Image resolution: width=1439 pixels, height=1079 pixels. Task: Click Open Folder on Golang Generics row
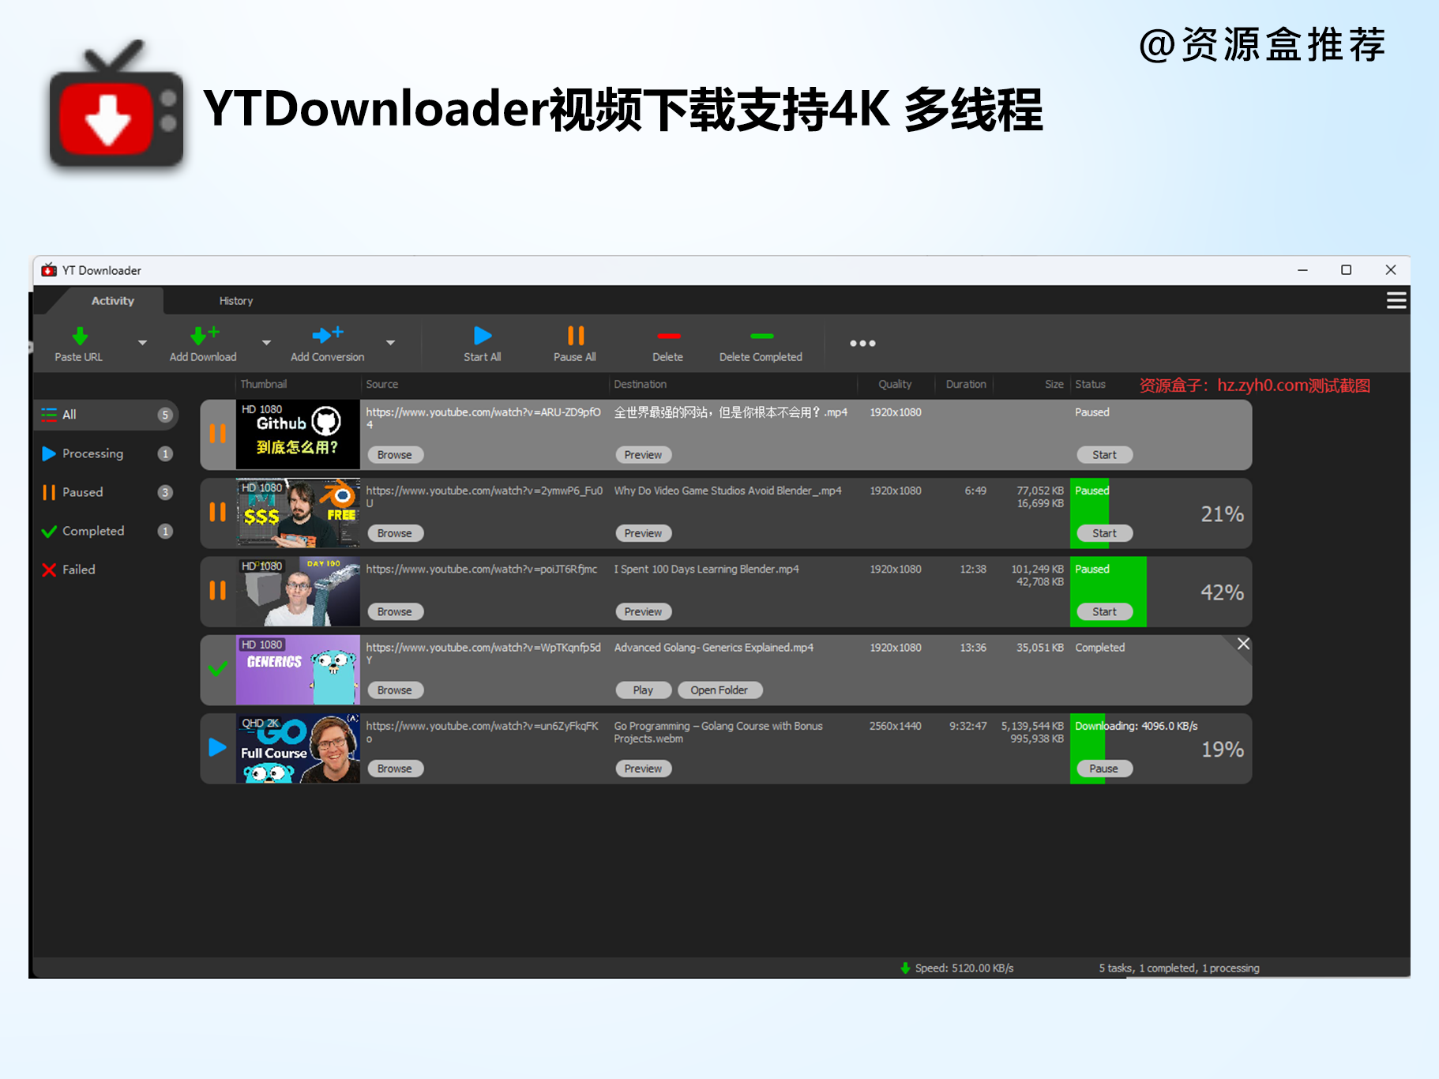pos(719,690)
